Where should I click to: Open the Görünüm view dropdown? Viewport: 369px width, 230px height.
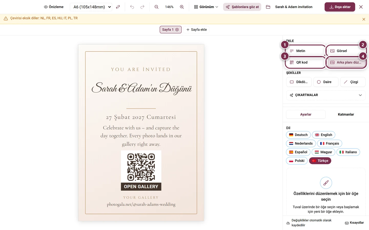tap(206, 7)
